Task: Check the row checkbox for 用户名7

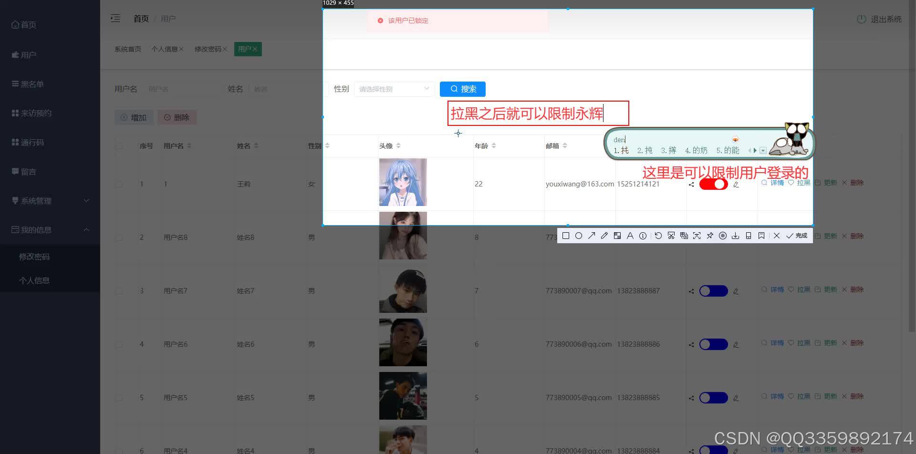Action: click(x=119, y=291)
